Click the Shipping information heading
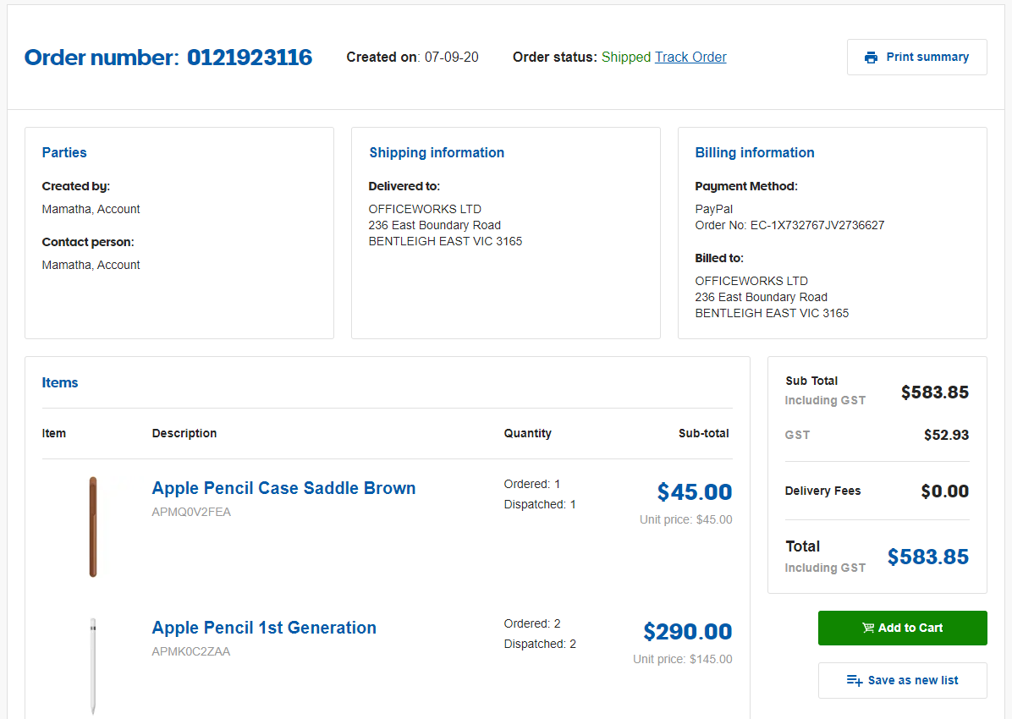Image resolution: width=1012 pixels, height=719 pixels. pyautogui.click(x=437, y=152)
